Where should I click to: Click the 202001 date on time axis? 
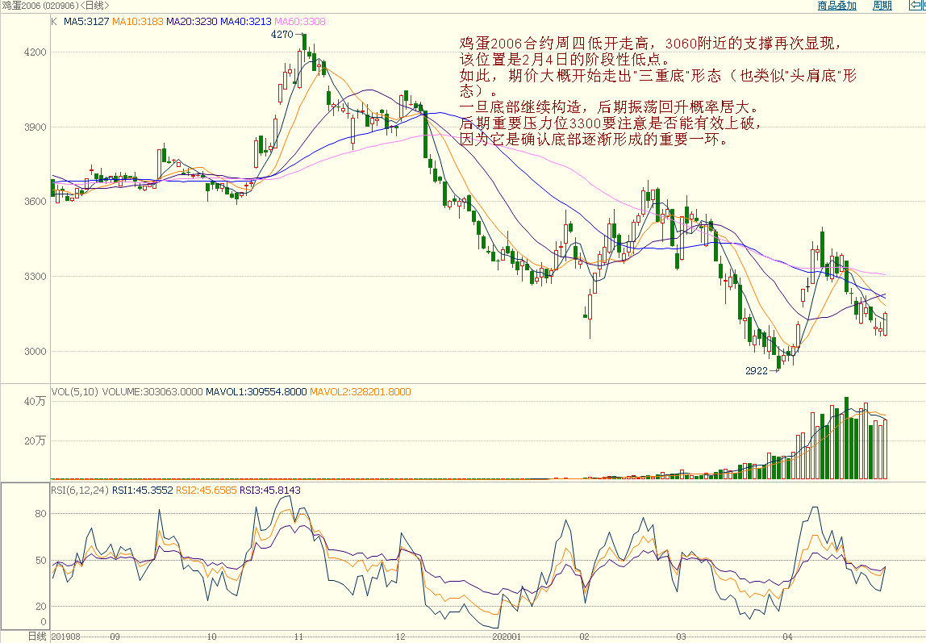pyautogui.click(x=507, y=637)
